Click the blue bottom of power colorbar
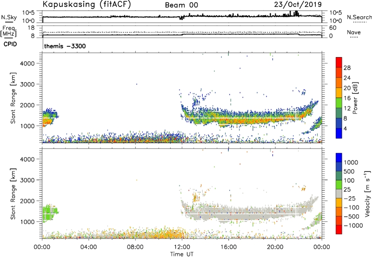 [339, 133]
